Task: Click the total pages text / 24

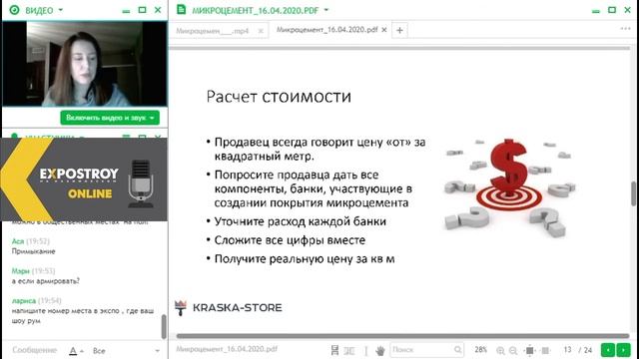Action: [586, 350]
